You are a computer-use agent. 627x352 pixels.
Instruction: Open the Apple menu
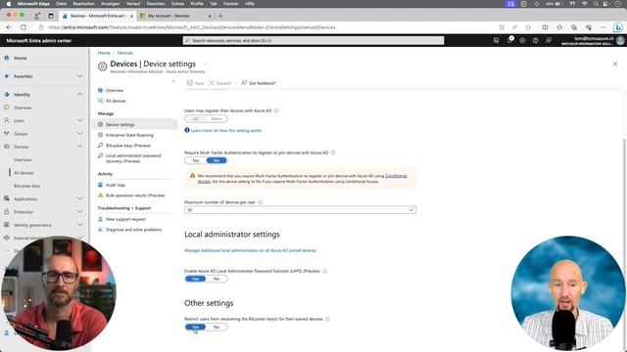click(9, 4)
